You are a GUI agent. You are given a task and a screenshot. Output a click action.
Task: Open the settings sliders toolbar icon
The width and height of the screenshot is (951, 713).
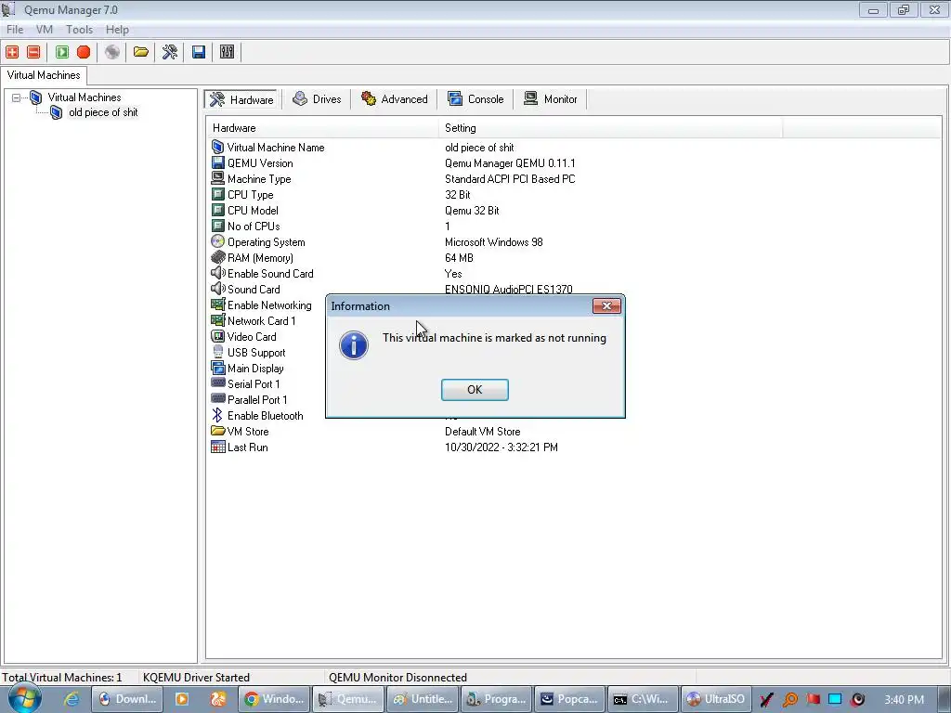pos(227,52)
